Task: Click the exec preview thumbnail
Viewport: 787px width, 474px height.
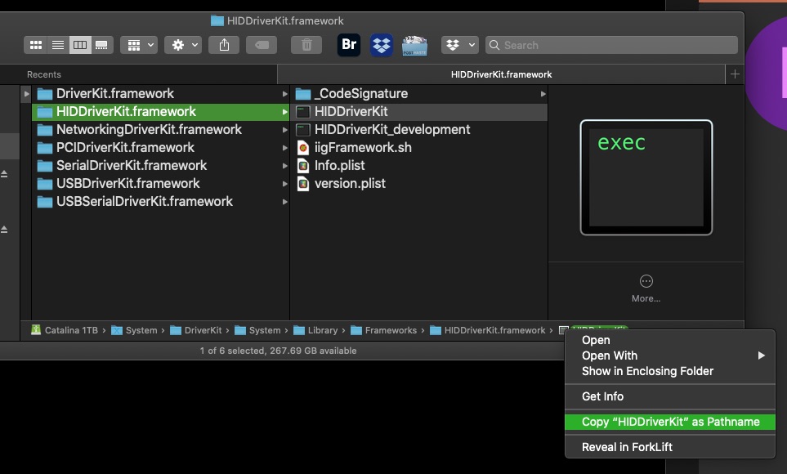Action: tap(646, 177)
